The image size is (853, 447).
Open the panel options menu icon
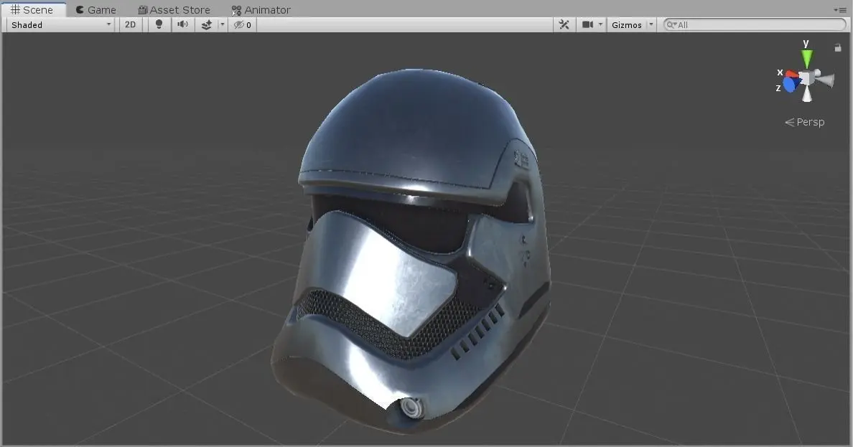pos(839,10)
